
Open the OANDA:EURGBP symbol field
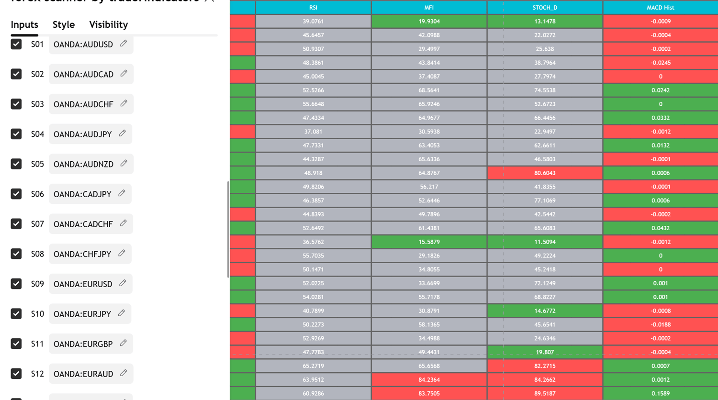tap(83, 344)
